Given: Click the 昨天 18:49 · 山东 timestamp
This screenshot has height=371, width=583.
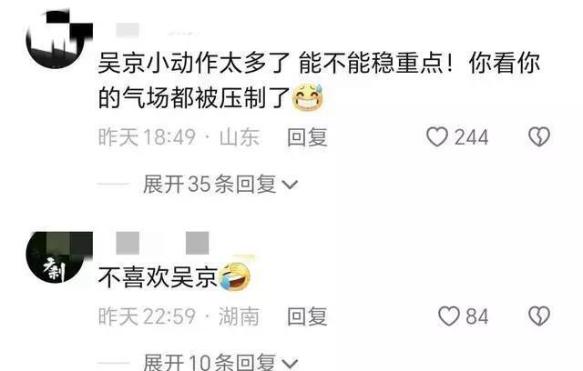Looking at the screenshot, I should point(179,137).
